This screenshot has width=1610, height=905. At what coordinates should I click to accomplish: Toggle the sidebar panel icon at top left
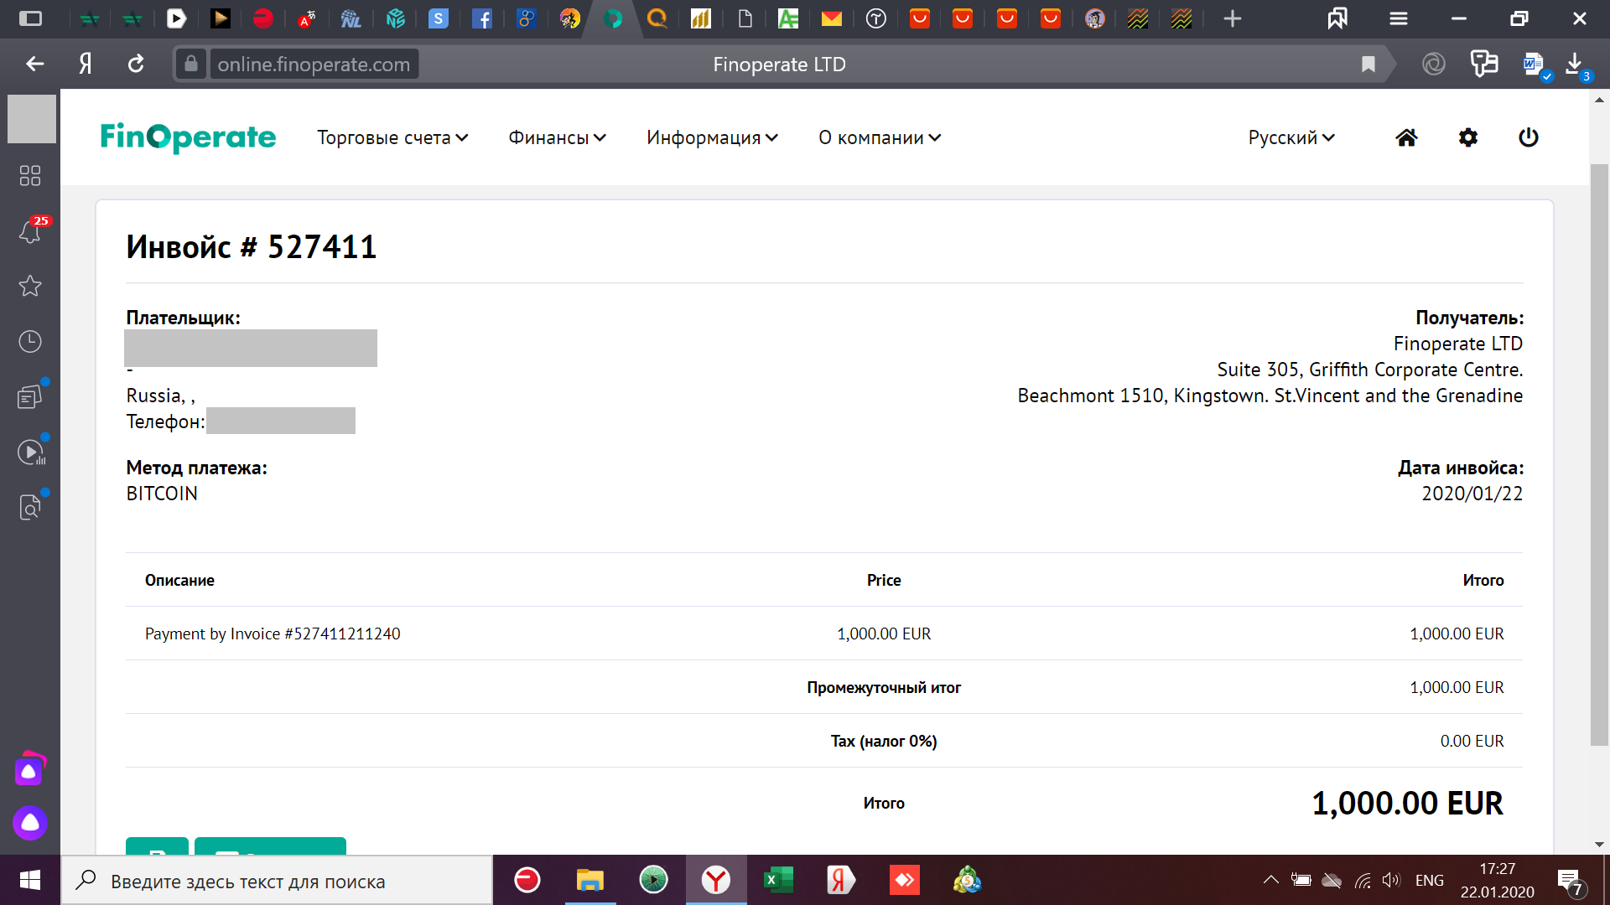pyautogui.click(x=30, y=18)
